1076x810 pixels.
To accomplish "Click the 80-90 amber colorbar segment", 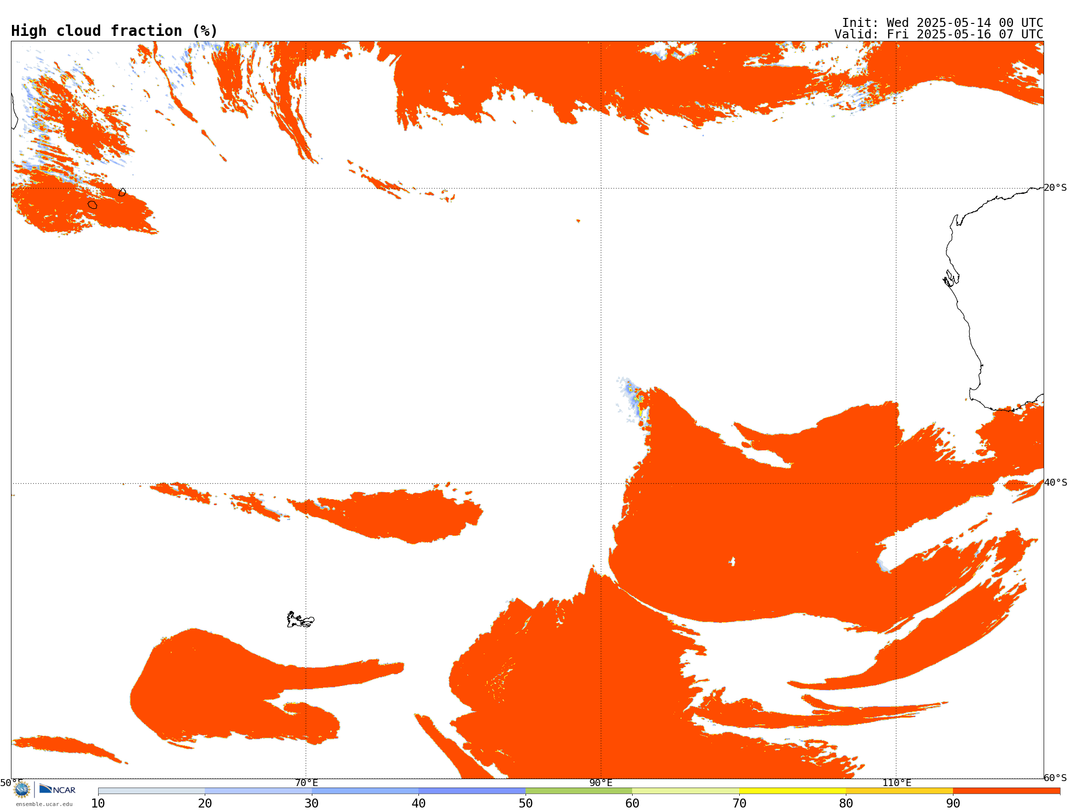I will (899, 791).
